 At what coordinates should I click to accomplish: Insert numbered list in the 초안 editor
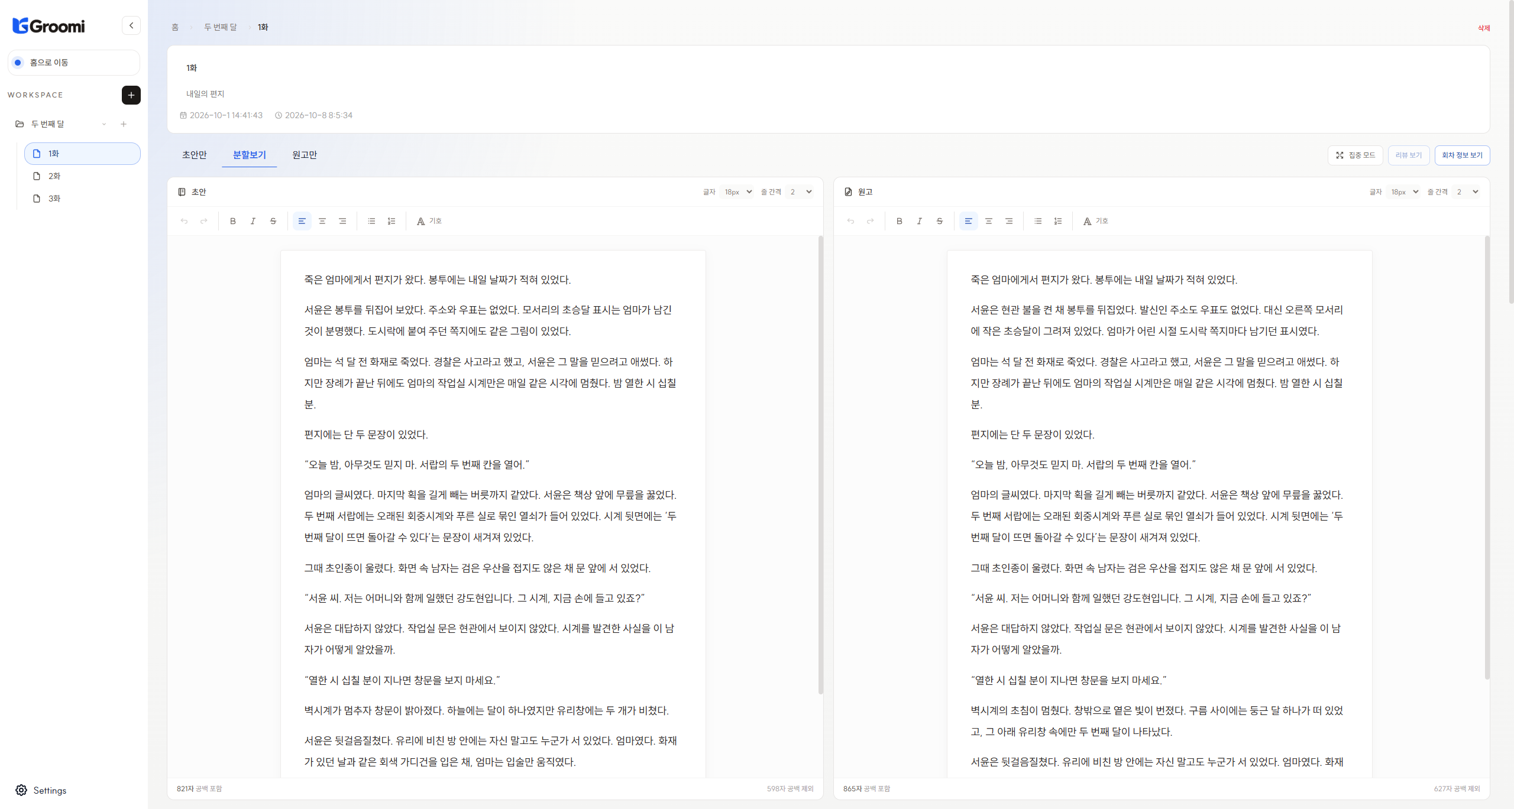click(x=392, y=222)
